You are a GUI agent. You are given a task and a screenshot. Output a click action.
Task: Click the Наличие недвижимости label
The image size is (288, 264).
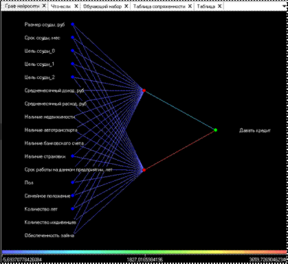49,117
